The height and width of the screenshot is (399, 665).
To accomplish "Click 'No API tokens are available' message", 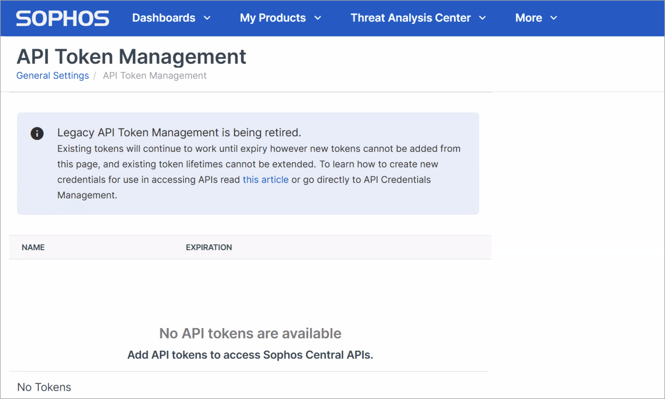I will pyautogui.click(x=250, y=333).
